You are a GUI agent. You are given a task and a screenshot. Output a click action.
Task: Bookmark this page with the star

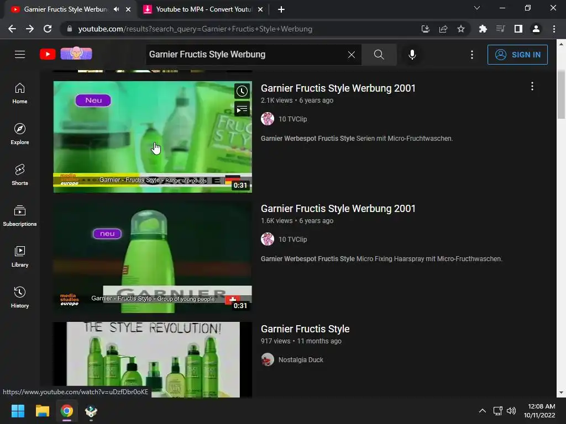pos(460,29)
